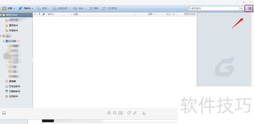Rotate the image in the viewer

pos(129,113)
